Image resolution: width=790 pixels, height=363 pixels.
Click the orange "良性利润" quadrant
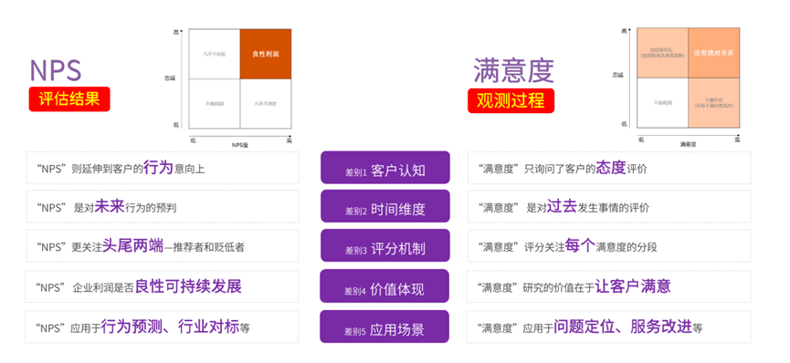click(266, 54)
